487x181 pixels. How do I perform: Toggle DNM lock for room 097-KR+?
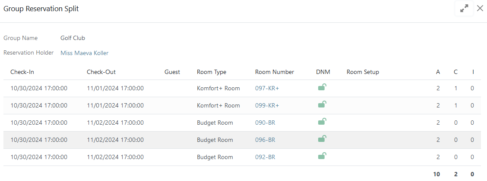(x=322, y=88)
